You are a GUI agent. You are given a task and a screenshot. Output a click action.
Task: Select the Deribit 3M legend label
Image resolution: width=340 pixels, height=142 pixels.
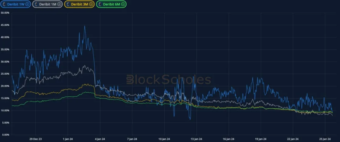80,4
